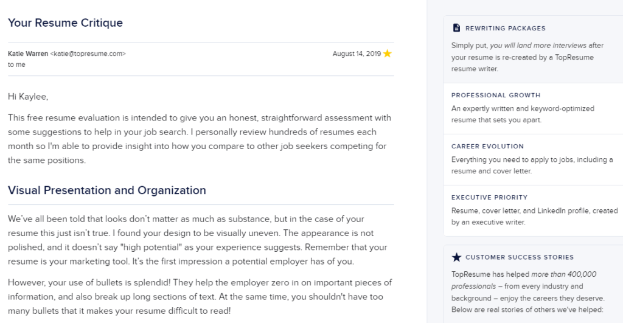Click the 'to me' recipient line
Screen dimensions: 623x323
(16, 64)
